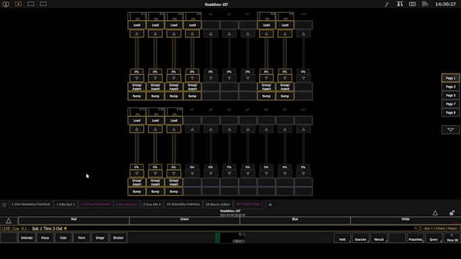Click the Query softkey
Image resolution: width=461 pixels, height=259 pixels.
click(434, 238)
